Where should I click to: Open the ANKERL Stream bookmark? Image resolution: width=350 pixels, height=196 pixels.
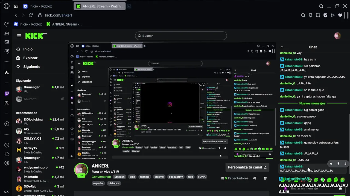[64, 24]
